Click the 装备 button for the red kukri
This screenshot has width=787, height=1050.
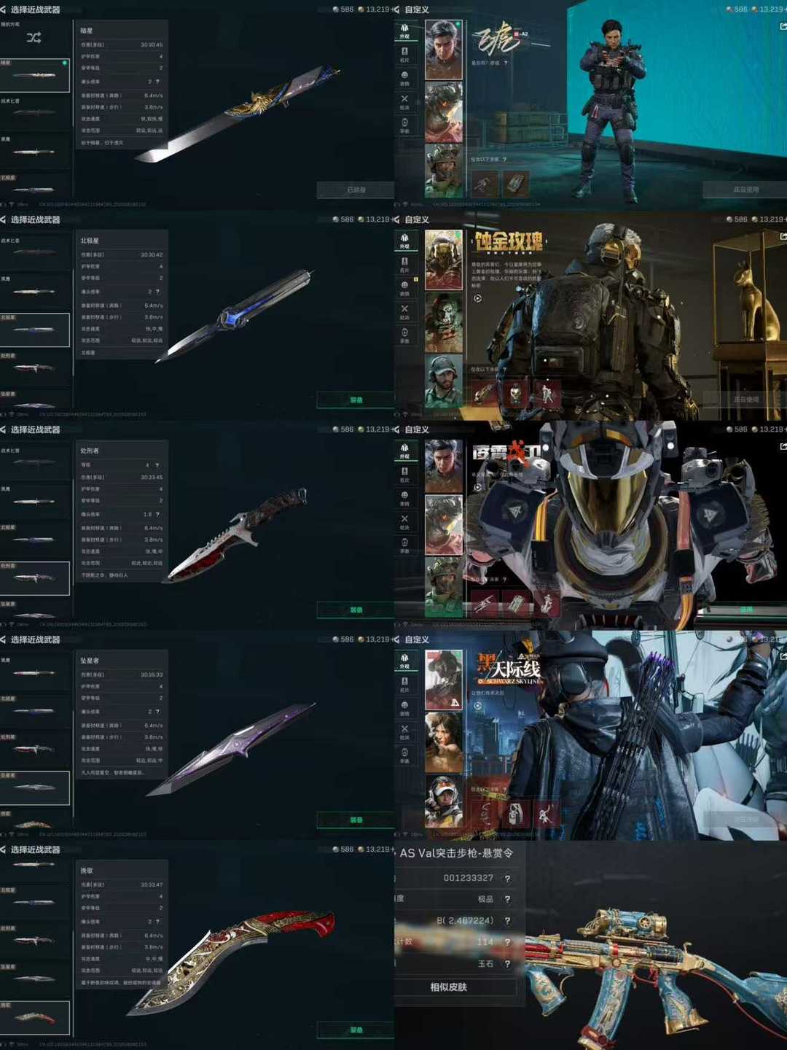click(x=356, y=1030)
